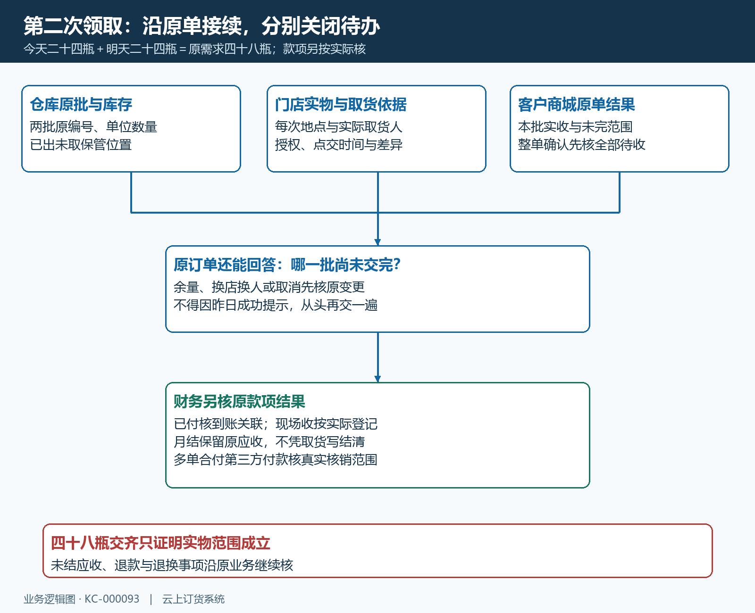The image size is (755, 613).
Task: Click the line 月结保留原应收,不凭取货写结清
Action: click(269, 442)
